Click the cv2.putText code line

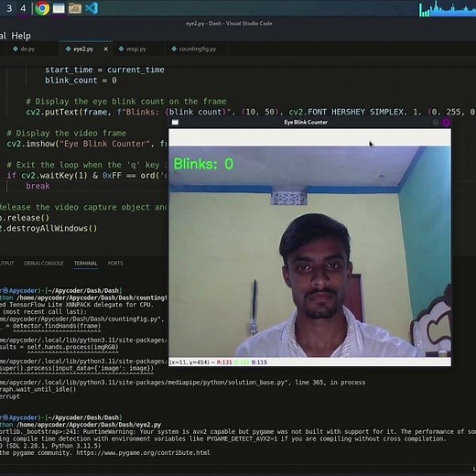coord(250,112)
